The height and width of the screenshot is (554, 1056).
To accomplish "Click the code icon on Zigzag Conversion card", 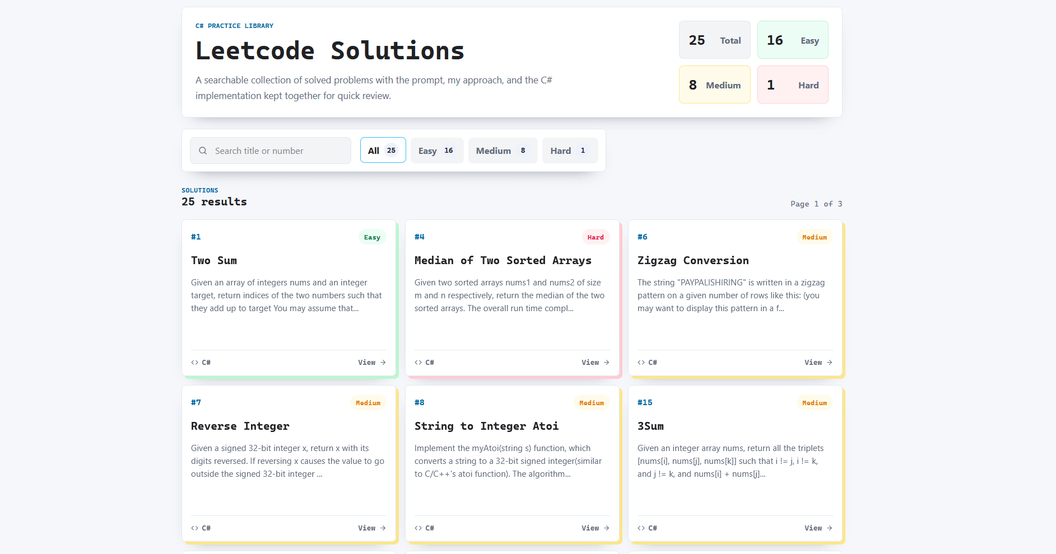I will pos(641,363).
